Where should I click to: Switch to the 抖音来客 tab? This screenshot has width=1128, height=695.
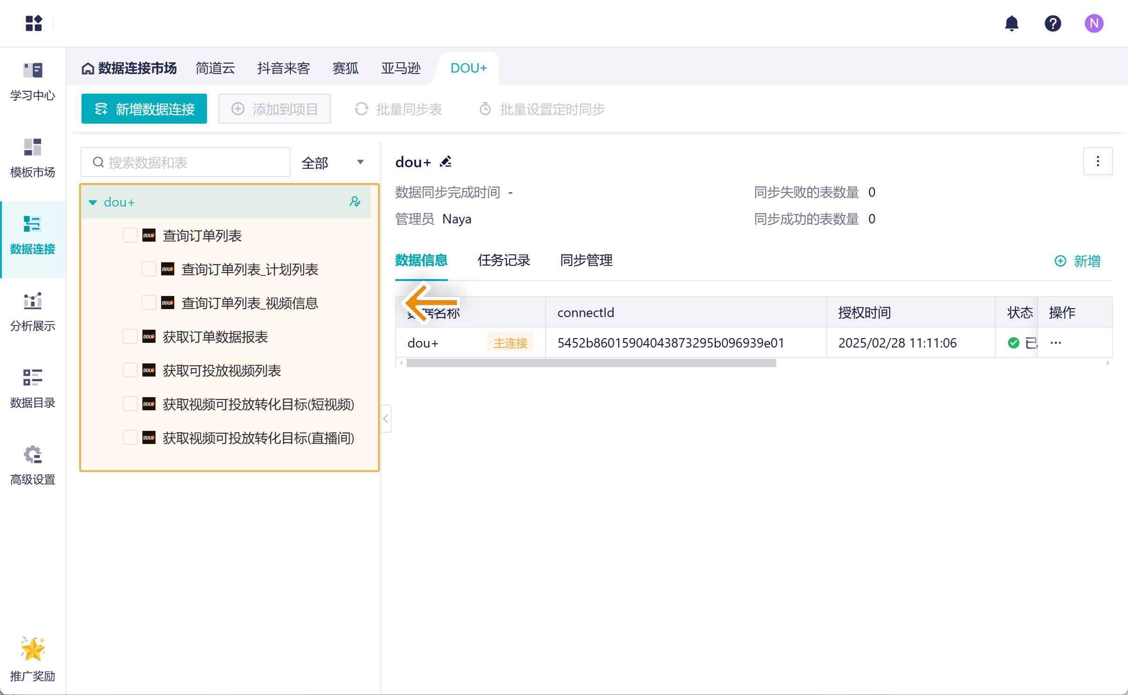[283, 68]
